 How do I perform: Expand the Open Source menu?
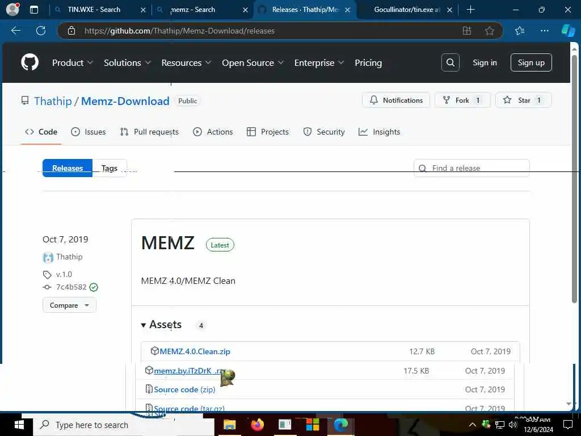pyautogui.click(x=252, y=62)
